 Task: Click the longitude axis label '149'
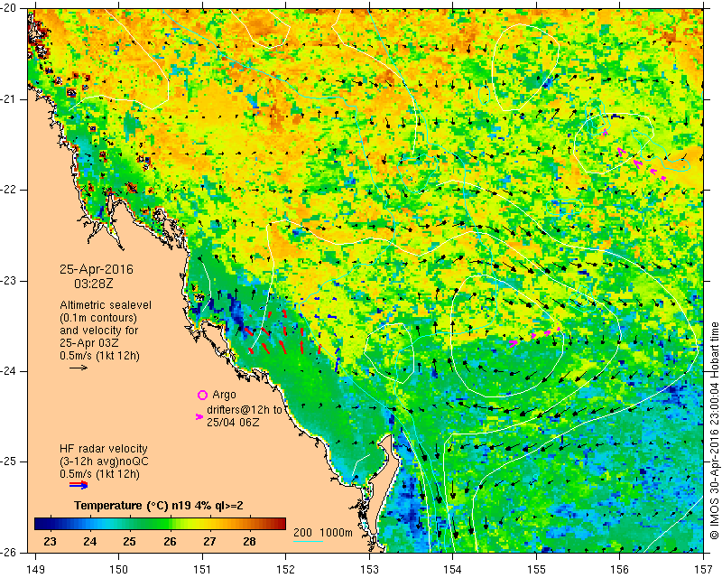point(36,570)
